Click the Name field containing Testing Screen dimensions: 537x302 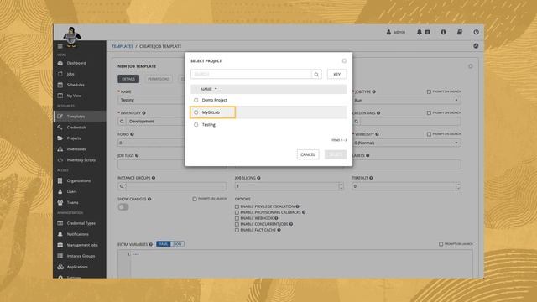click(x=151, y=100)
